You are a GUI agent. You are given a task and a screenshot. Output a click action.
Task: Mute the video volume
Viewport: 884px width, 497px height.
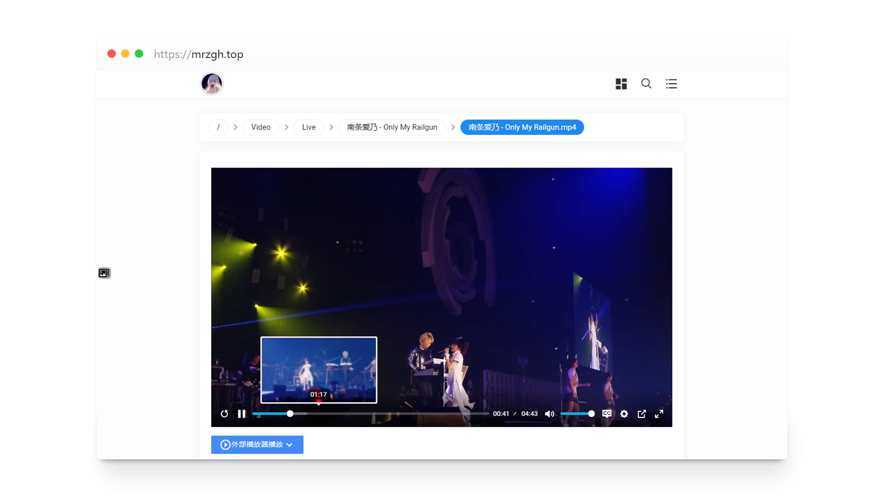549,414
